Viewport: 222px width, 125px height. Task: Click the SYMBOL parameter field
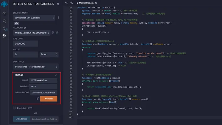coord(43,87)
